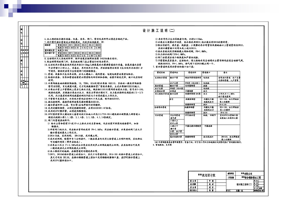This screenshot has width=284, height=213.
Task: Click the 水泵吸水管 row label
Action: 160,91
